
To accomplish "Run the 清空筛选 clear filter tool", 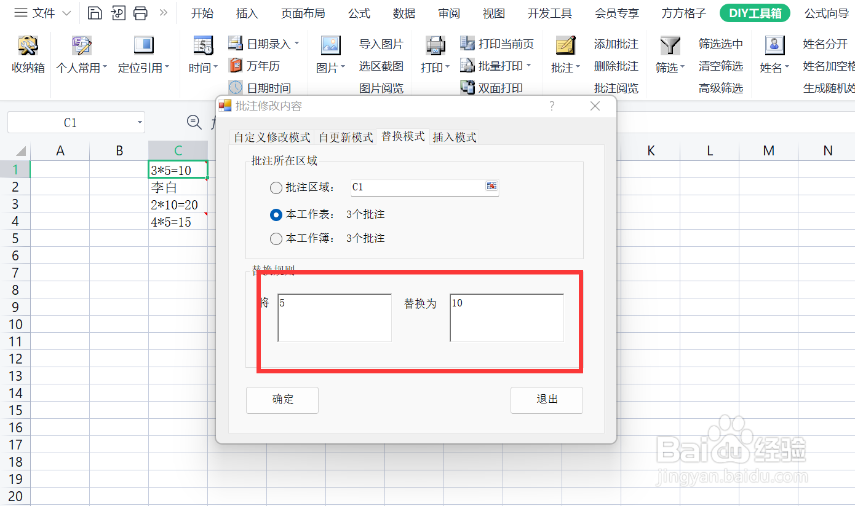I will point(720,66).
